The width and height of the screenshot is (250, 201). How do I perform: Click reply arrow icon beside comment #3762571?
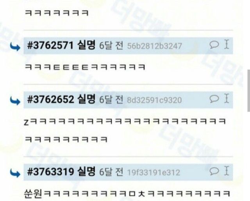(15, 47)
